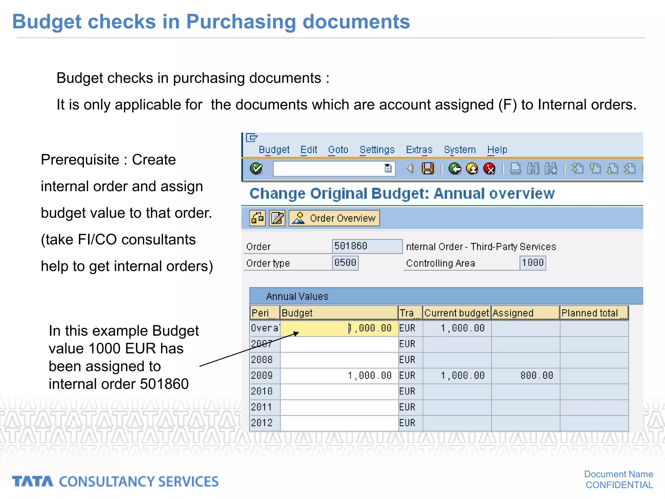
Task: Click the SAP window menu icon above Budget
Action: click(251, 138)
